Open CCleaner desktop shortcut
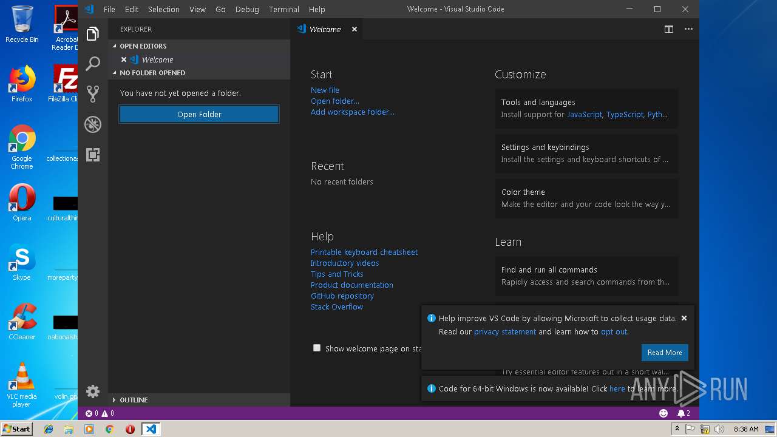Viewport: 777px width, 437px height. [x=22, y=322]
